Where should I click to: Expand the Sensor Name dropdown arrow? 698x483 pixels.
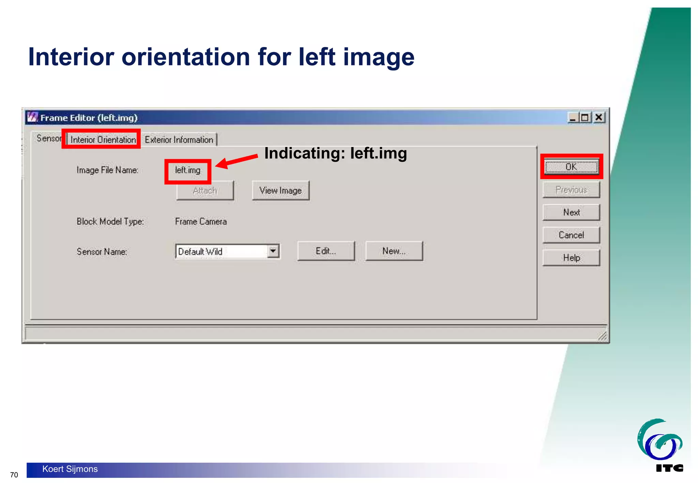click(x=273, y=251)
